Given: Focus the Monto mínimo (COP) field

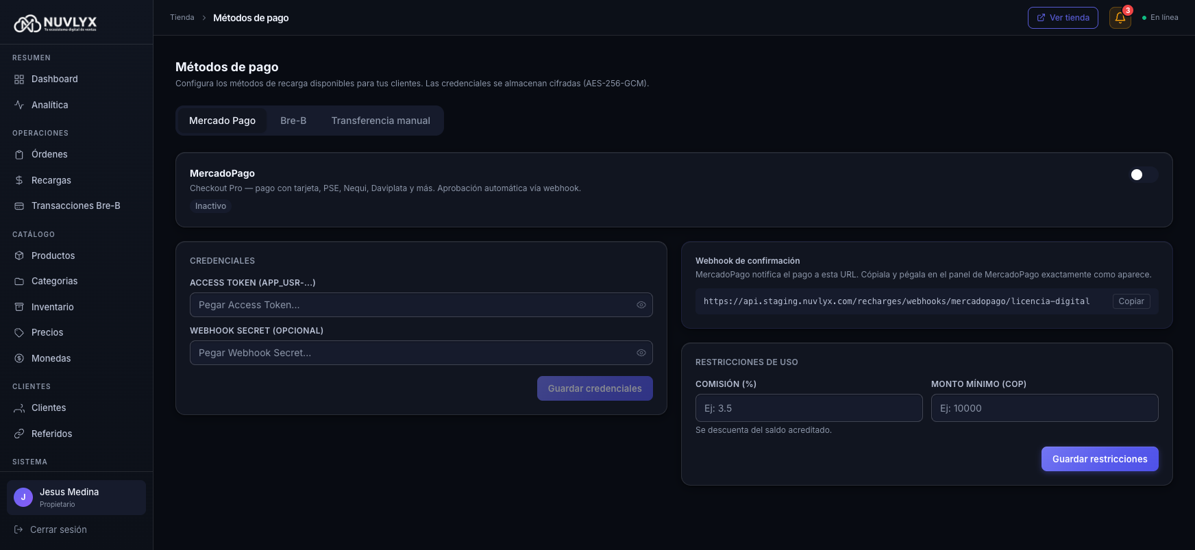Looking at the screenshot, I should (x=1044, y=408).
